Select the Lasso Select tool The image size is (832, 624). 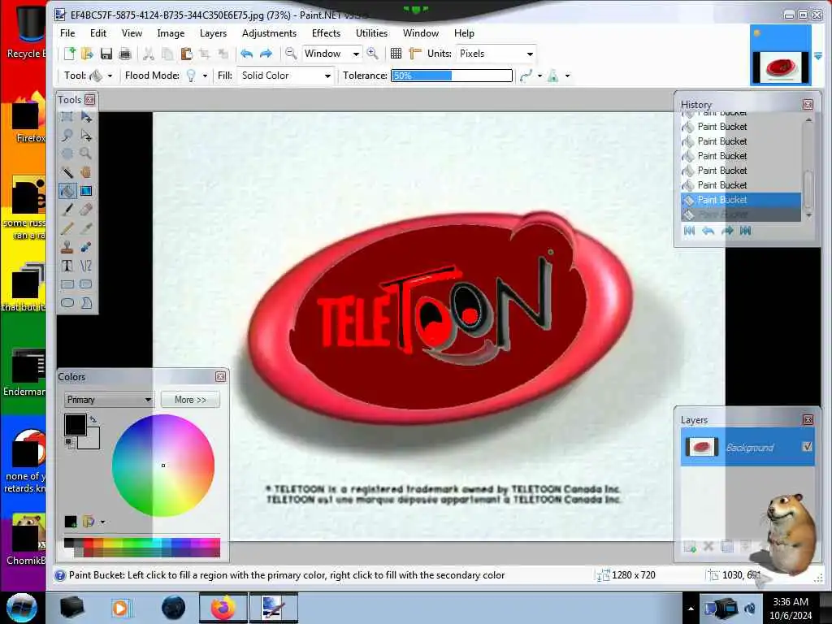67,136
